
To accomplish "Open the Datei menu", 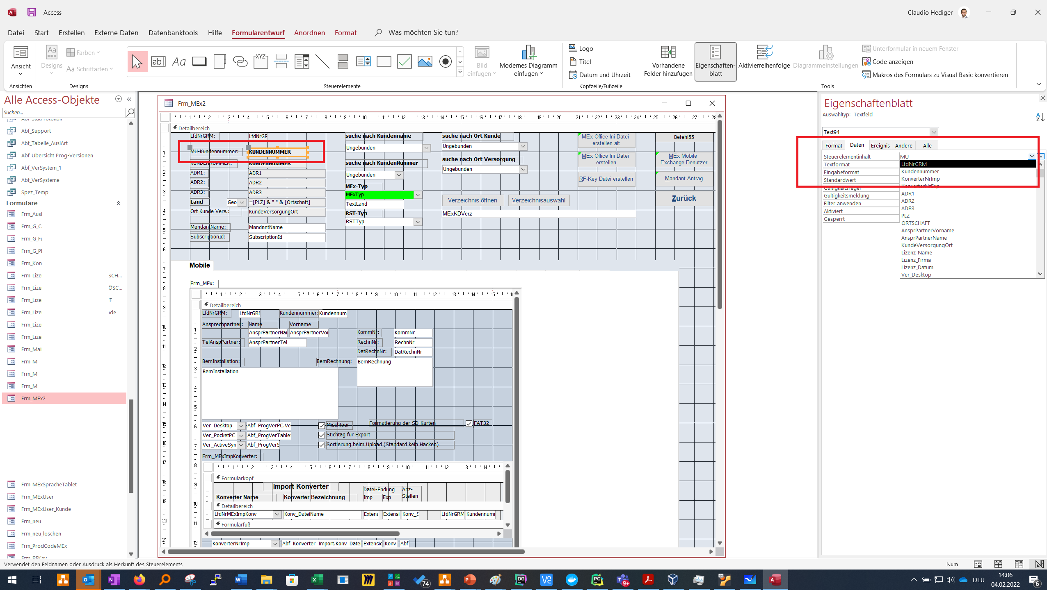I will (16, 32).
